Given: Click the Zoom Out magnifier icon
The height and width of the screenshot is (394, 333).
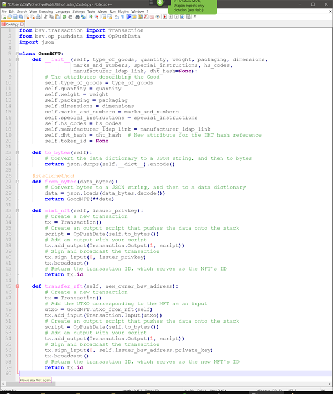Looking at the screenshot, I should point(96,17).
